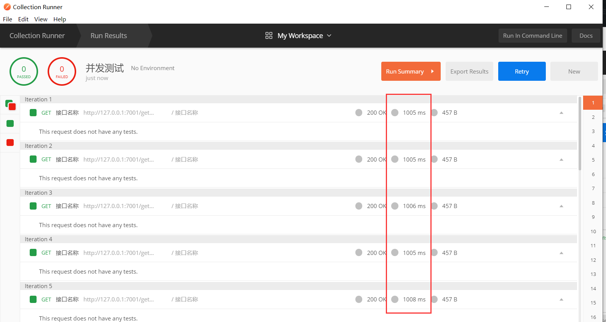Screen dimensions: 606x322
Task: Click the 1008 ms response time value
Action: coord(414,299)
